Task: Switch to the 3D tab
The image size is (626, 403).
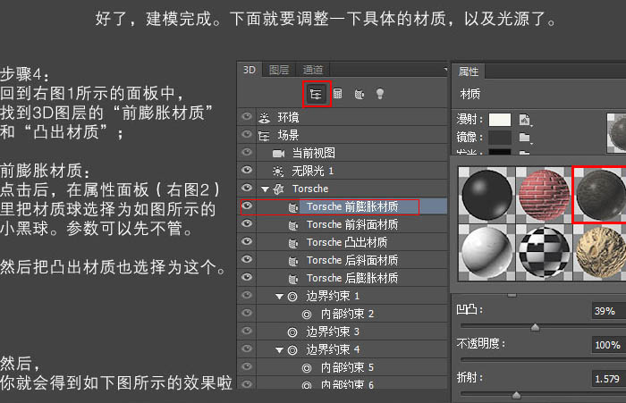Action: click(x=250, y=70)
